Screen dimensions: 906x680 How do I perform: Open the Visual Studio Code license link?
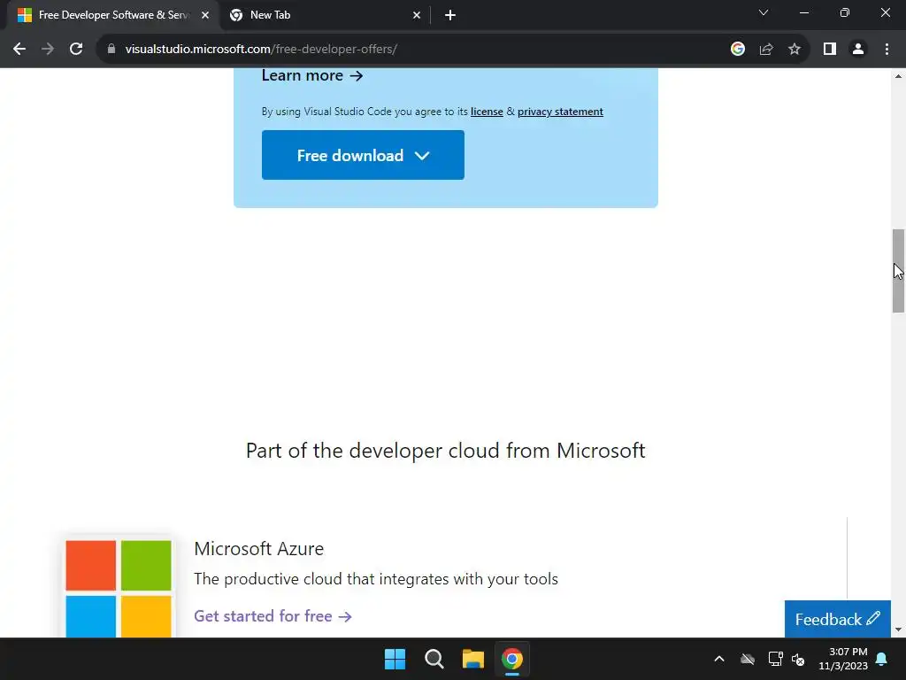coord(487,112)
